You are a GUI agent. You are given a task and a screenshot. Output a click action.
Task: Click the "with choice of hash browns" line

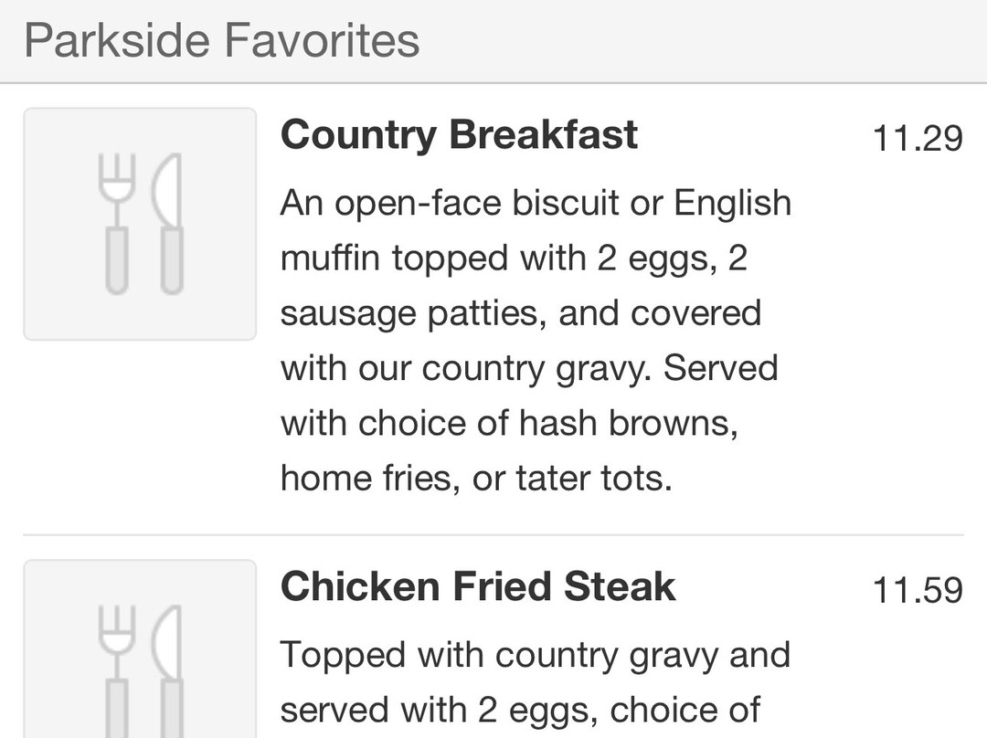coord(509,423)
